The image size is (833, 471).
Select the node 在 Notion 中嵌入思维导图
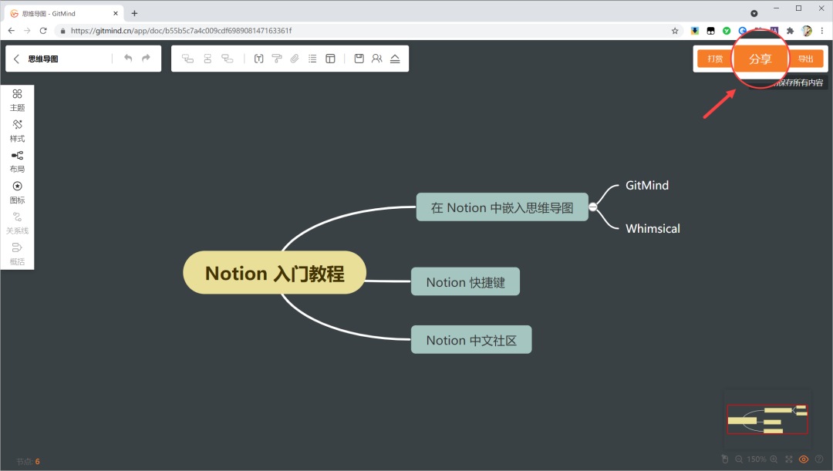click(x=502, y=207)
